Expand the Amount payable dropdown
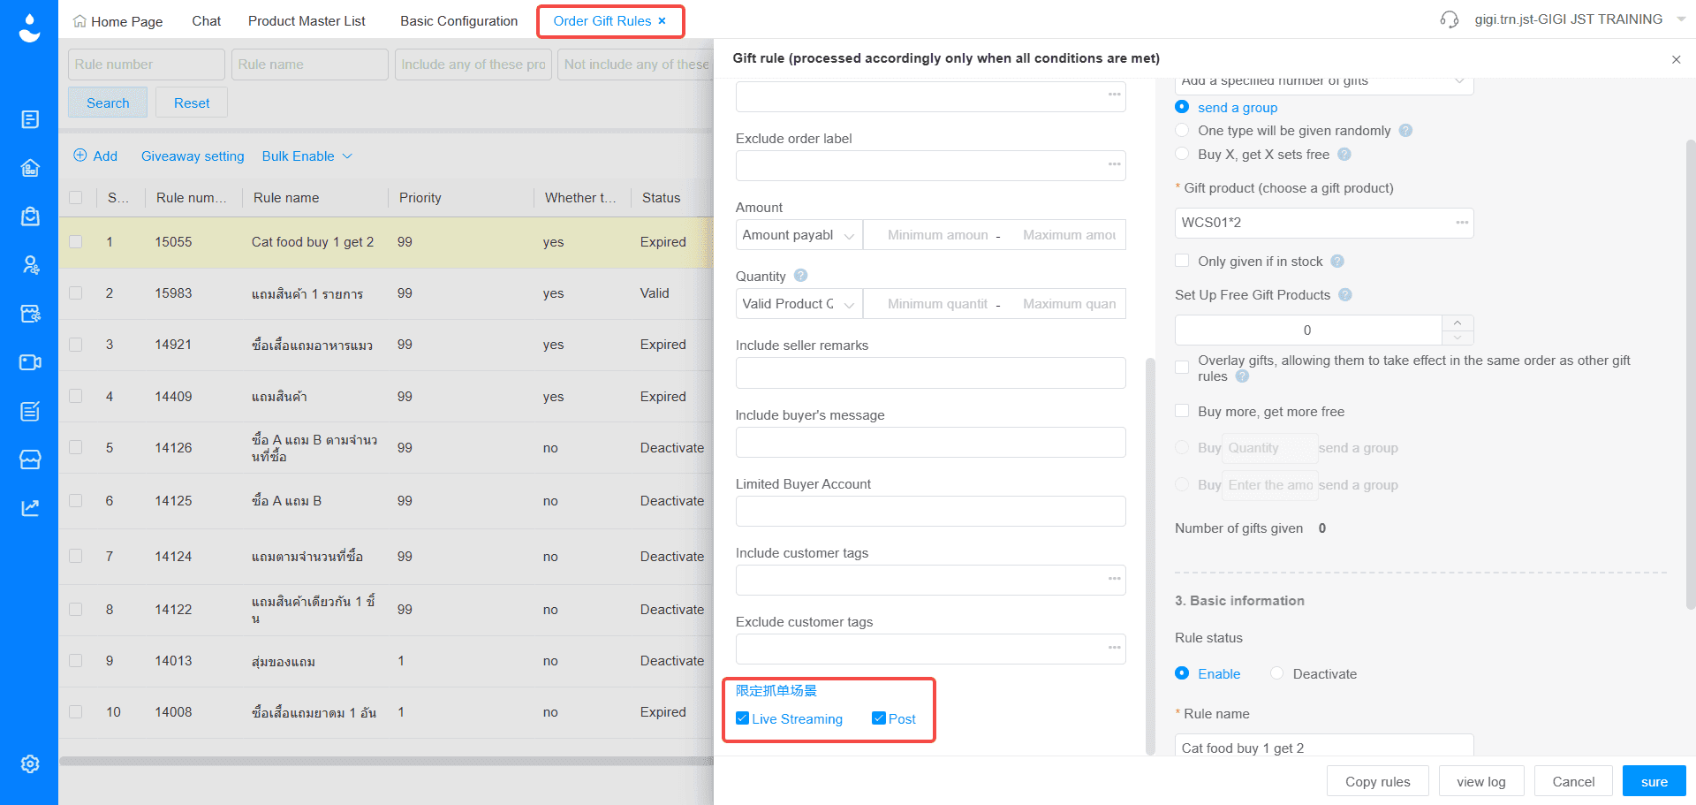1696x805 pixels. point(799,235)
